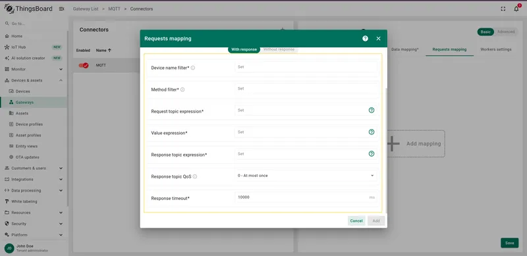Save the connector configuration
This screenshot has width=527, height=256.
click(509, 243)
